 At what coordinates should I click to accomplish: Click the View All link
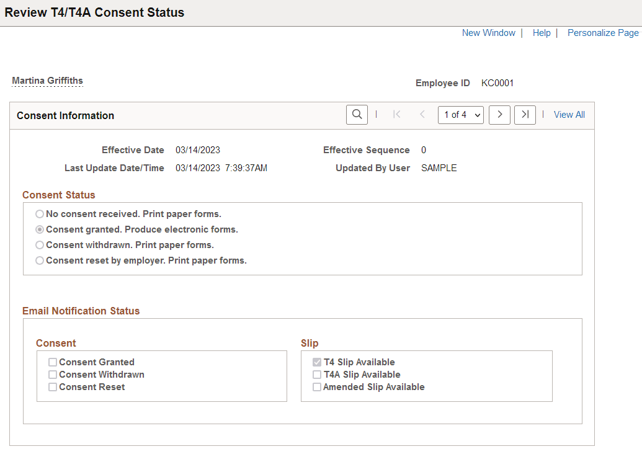[x=569, y=115]
